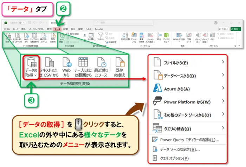
Task: Switch to the 表示 tab
Action: (x=73, y=29)
